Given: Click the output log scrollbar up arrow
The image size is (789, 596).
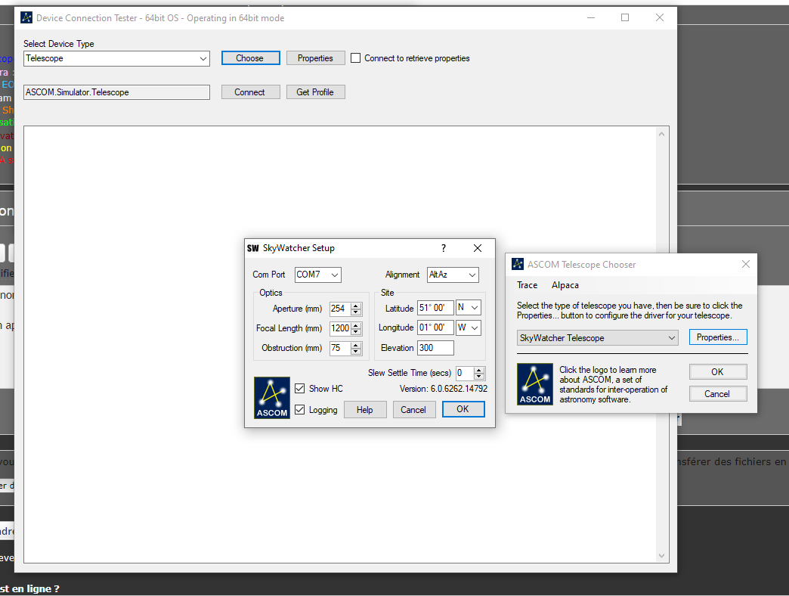Looking at the screenshot, I should 662,134.
